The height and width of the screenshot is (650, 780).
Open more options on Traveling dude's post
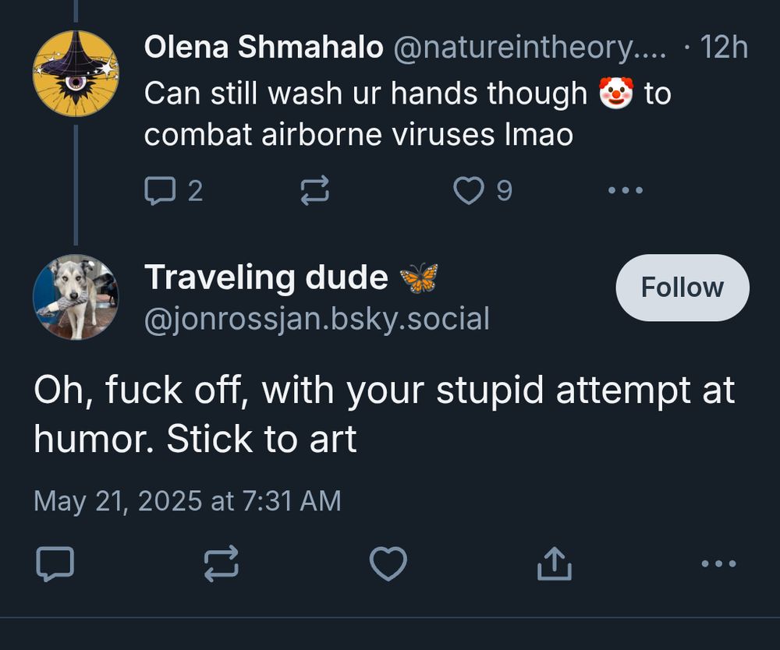718,563
